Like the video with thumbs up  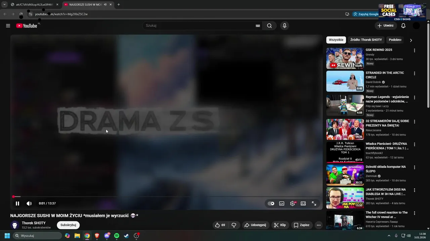point(220,225)
